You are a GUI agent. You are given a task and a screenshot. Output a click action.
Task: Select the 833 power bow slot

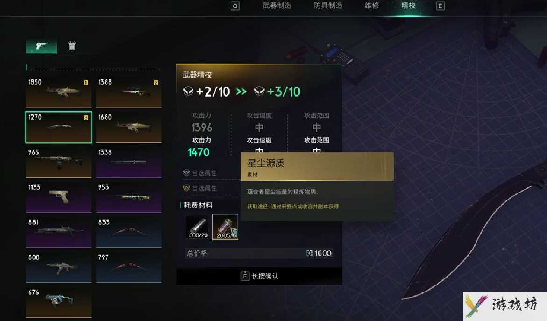129,232
